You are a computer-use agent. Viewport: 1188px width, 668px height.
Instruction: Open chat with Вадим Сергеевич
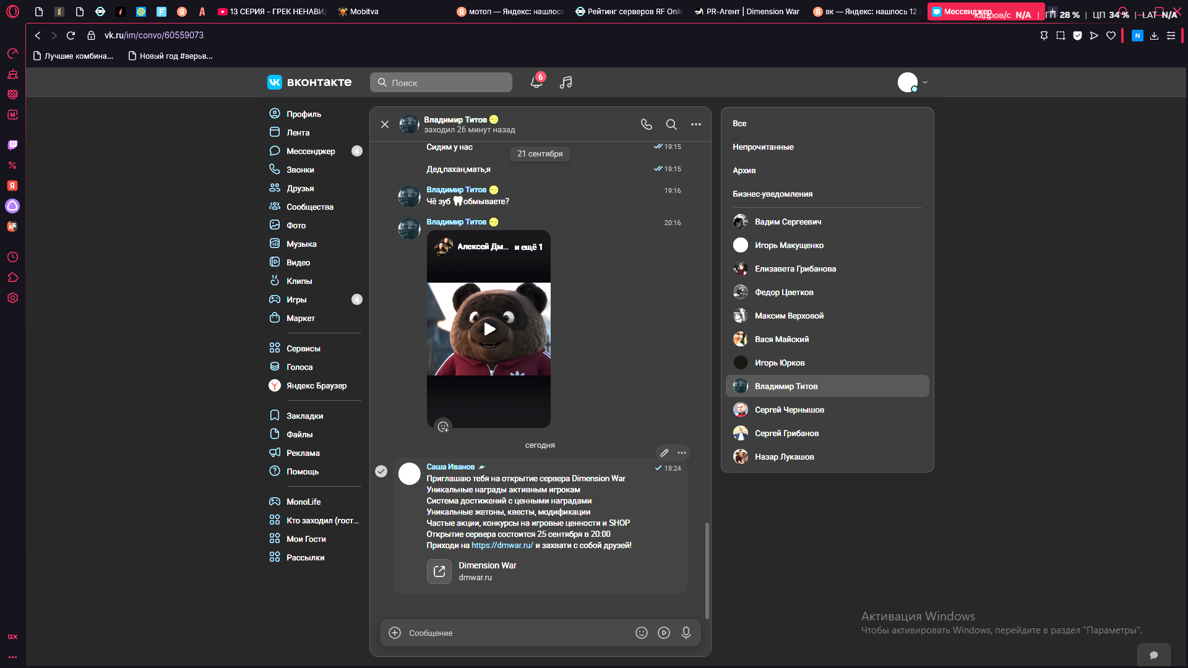tap(827, 221)
